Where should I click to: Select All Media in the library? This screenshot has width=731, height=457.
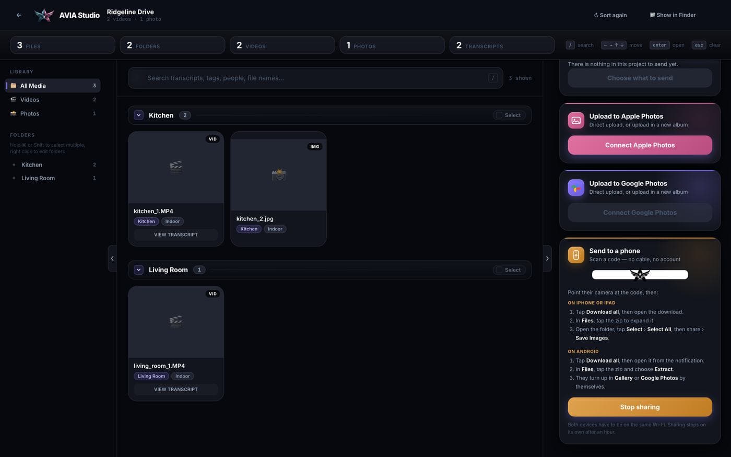pos(53,86)
